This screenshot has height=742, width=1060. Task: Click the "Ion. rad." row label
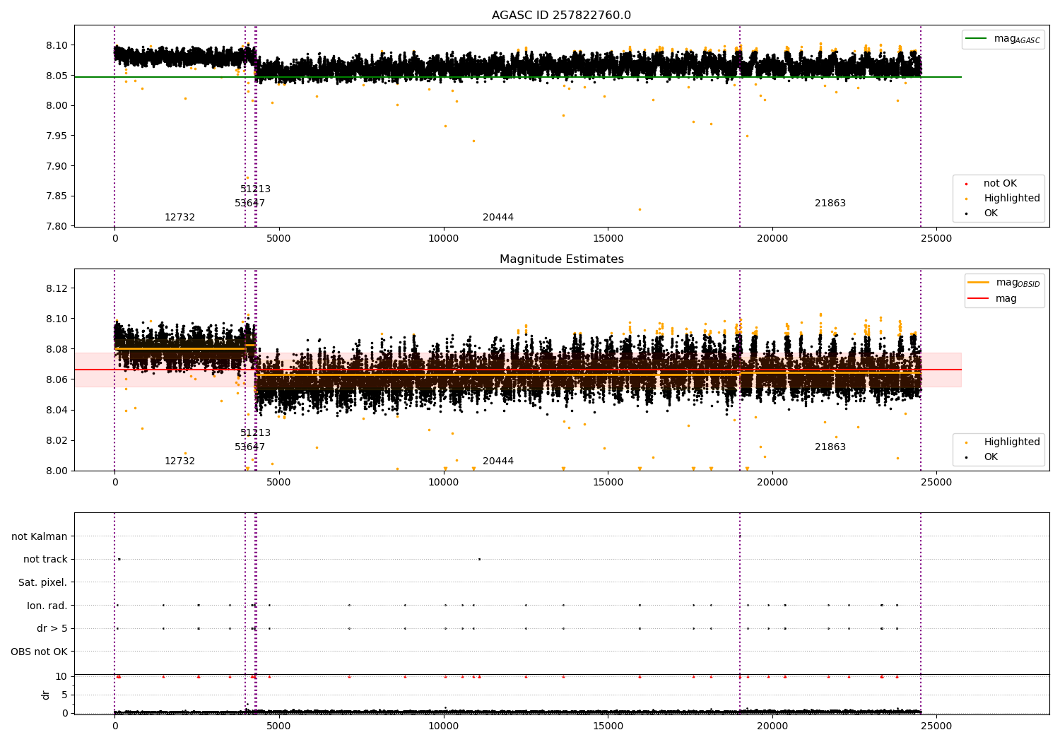tap(47, 606)
